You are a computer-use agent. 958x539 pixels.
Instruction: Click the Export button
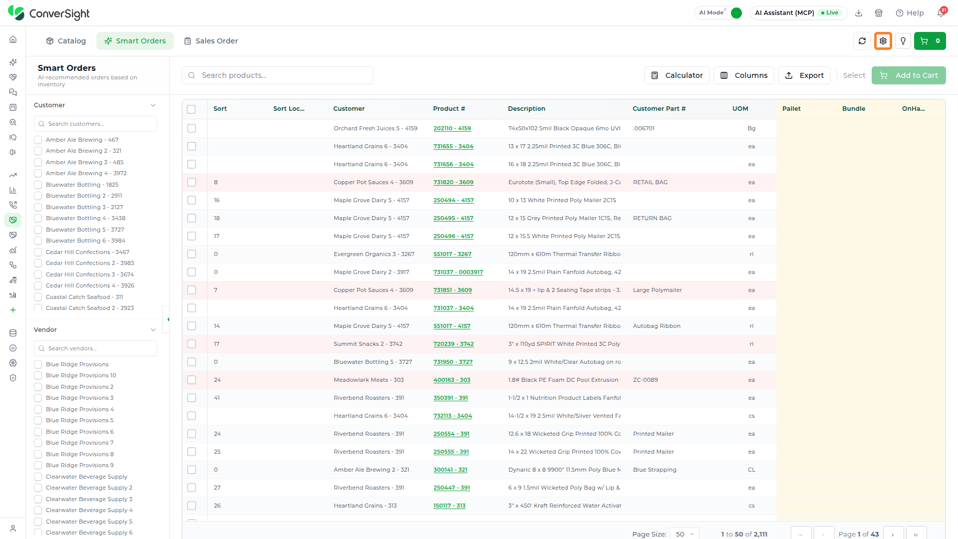pyautogui.click(x=804, y=75)
